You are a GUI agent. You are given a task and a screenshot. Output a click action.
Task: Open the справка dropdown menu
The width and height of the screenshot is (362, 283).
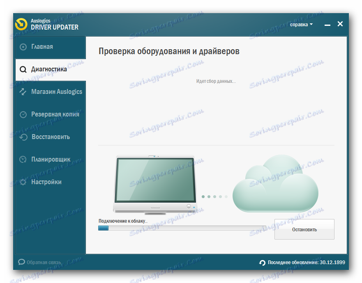[x=301, y=25]
